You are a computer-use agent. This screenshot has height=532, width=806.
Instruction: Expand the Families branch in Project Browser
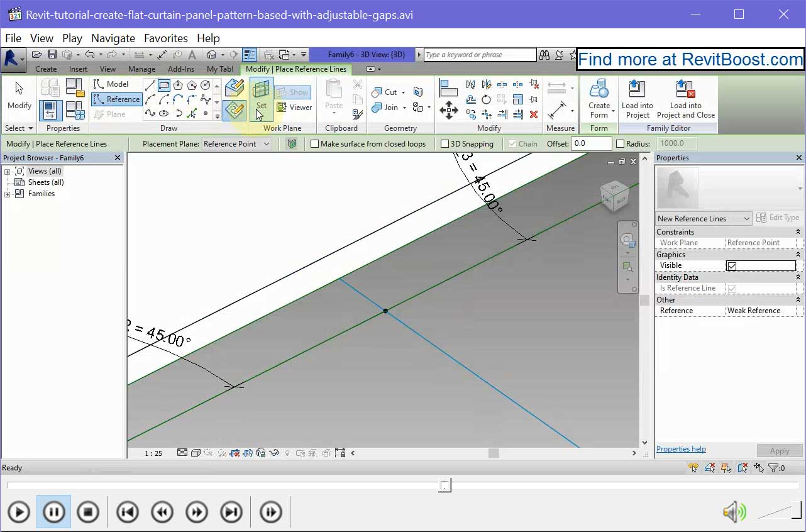[6, 194]
